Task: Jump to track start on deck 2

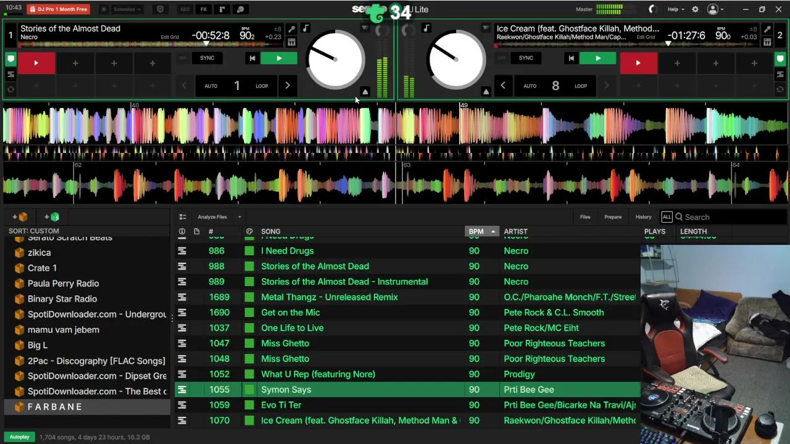Action: coord(571,59)
